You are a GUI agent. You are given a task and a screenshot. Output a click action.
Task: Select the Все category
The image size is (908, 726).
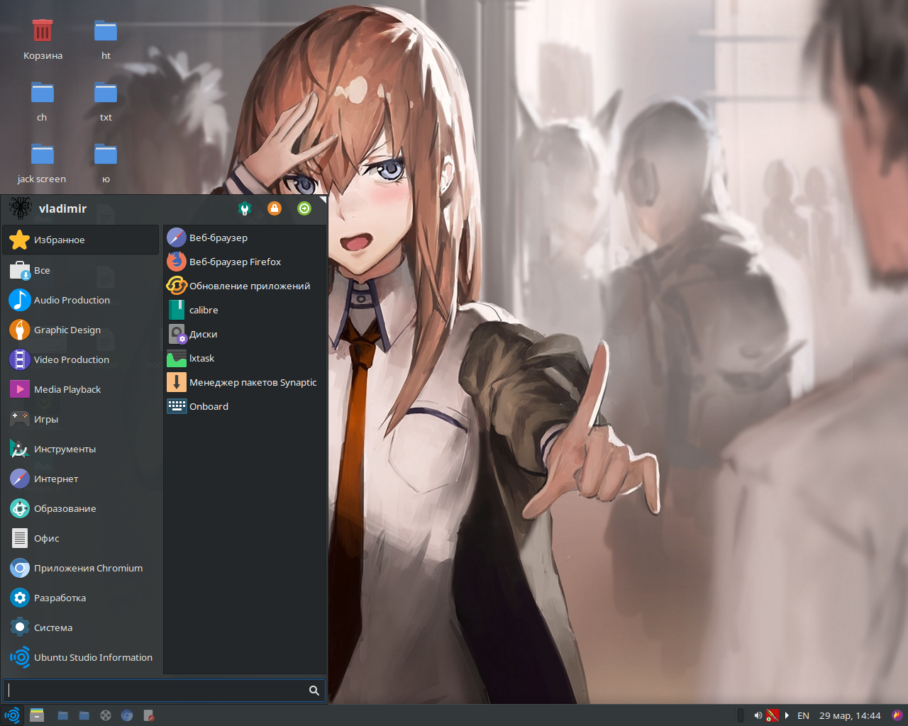80,270
